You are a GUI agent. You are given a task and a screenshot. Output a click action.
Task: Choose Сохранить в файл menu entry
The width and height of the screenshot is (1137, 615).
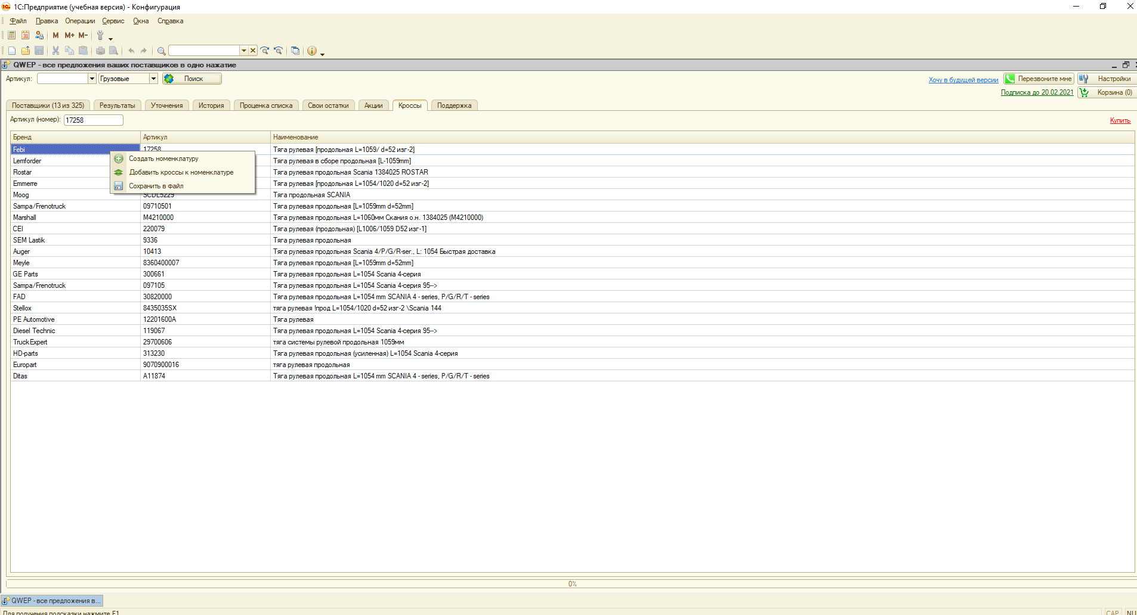click(x=183, y=186)
